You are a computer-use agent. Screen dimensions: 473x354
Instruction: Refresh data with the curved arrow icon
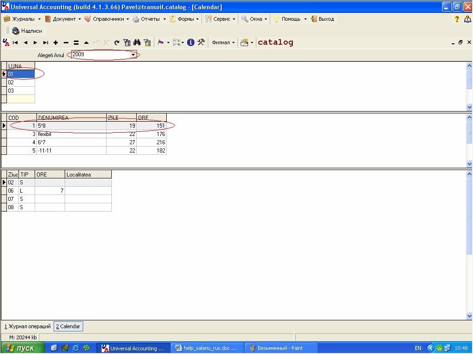coord(117,43)
